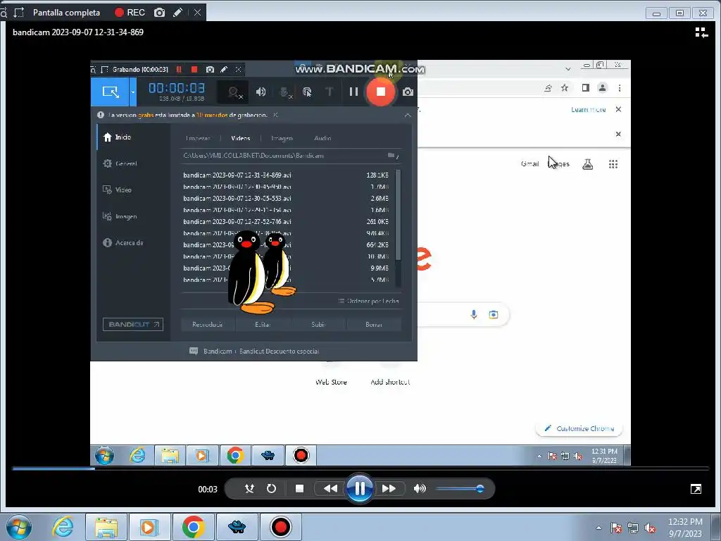The height and width of the screenshot is (541, 721).
Task: Switch to Library with the top-right grid icon
Action: 701,32
